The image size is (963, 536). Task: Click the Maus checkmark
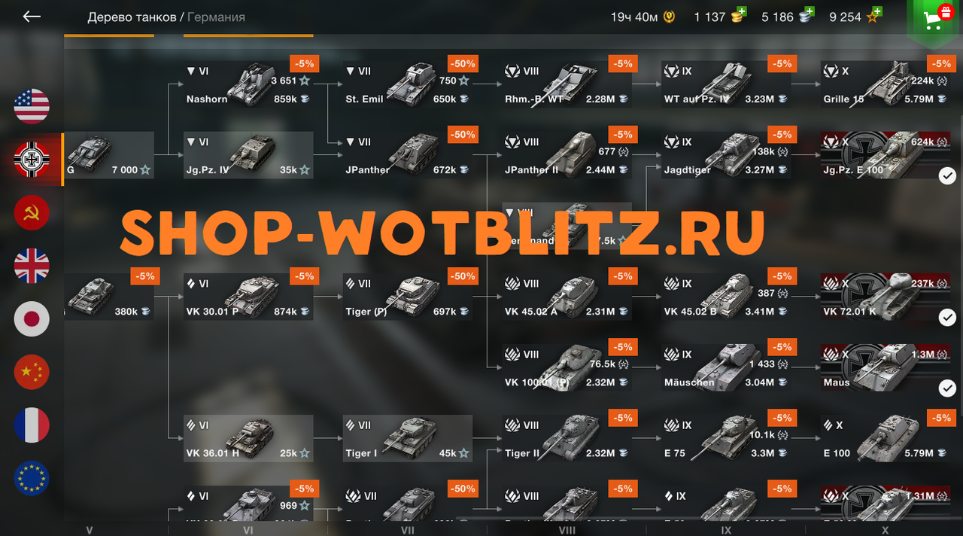[947, 388]
